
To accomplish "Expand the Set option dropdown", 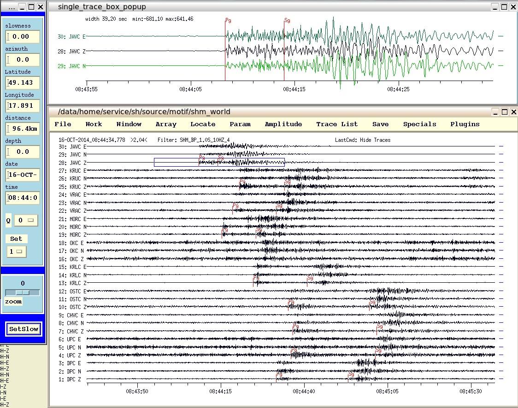I will (17, 252).
